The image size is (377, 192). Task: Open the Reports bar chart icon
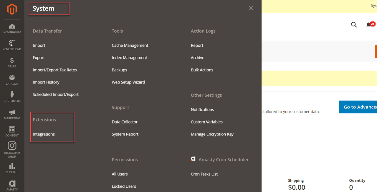tap(12, 168)
